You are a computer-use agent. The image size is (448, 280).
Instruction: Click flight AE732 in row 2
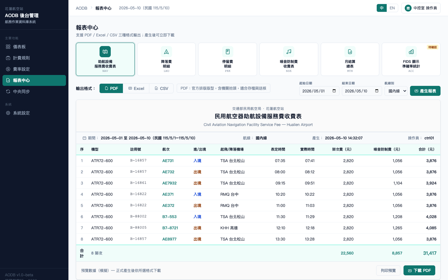[168, 172]
